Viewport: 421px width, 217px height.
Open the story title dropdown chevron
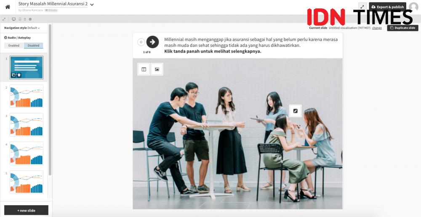(92, 5)
